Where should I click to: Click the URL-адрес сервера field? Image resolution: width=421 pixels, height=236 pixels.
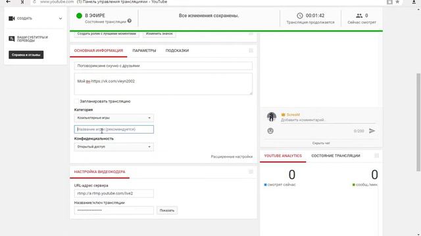114,193
